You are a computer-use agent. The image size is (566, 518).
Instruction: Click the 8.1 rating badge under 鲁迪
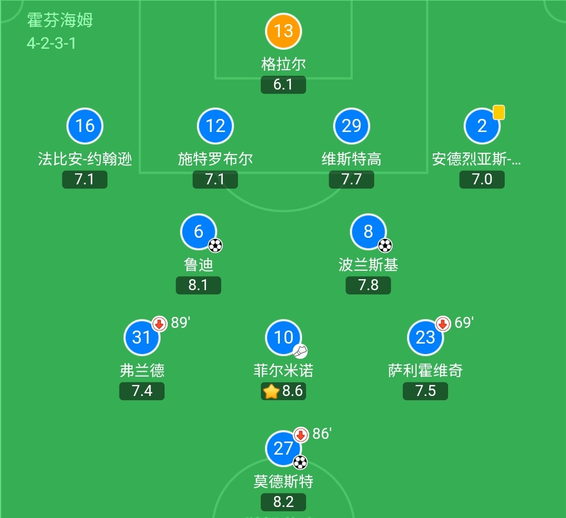click(x=199, y=285)
